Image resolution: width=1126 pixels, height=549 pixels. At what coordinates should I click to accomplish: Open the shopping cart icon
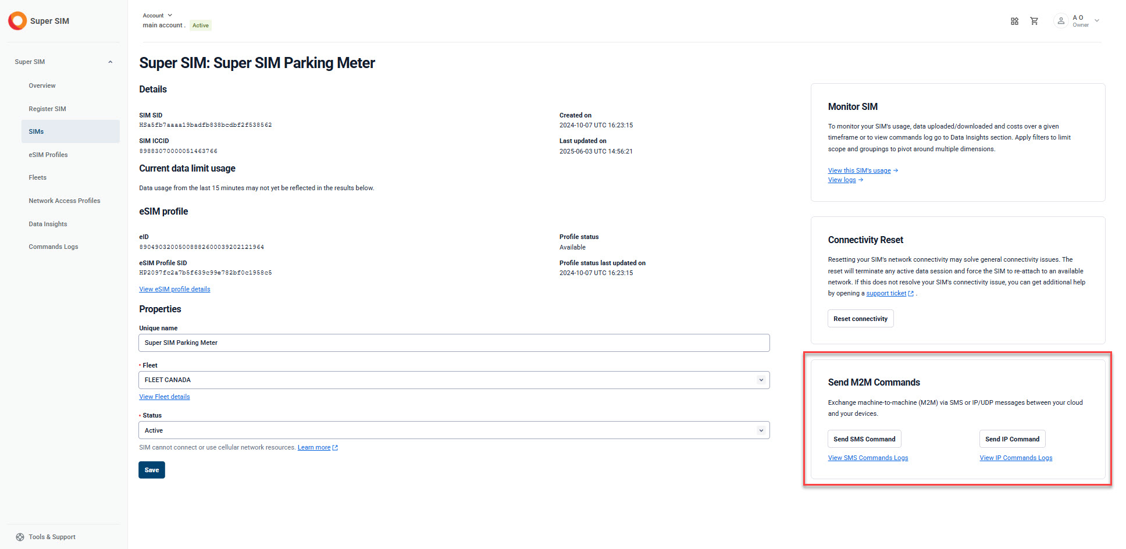point(1034,21)
